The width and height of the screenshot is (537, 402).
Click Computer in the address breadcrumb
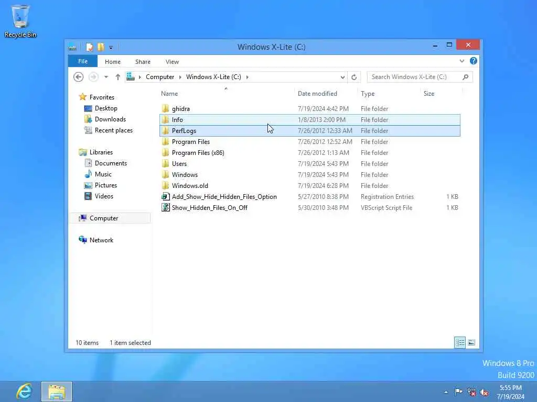click(x=160, y=77)
